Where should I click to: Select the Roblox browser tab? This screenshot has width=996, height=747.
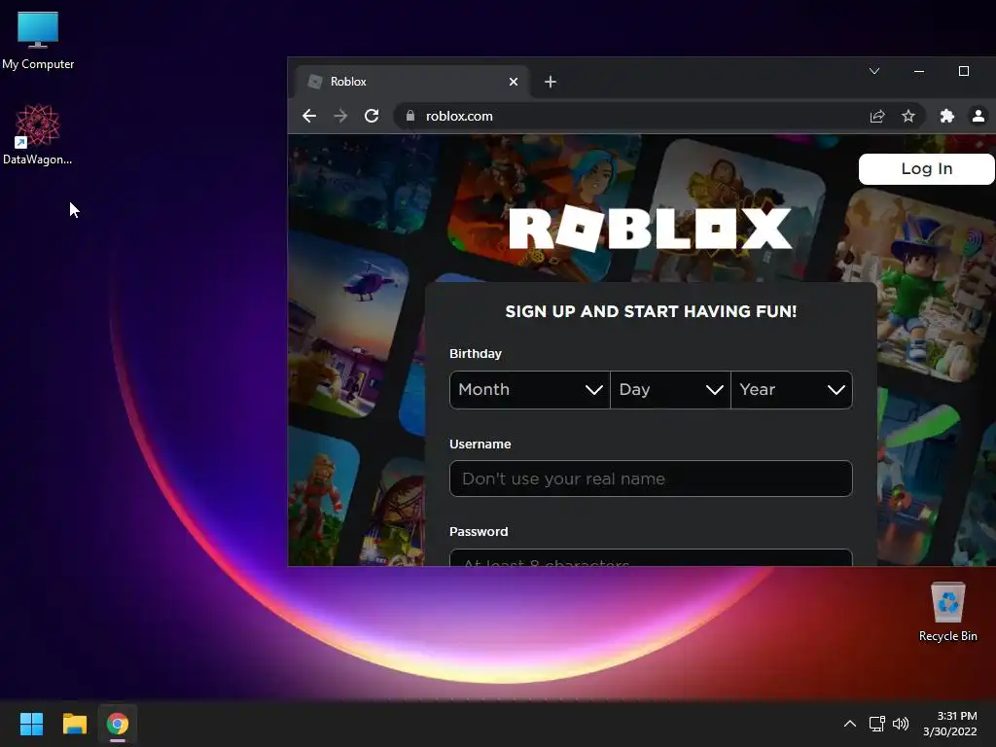tap(411, 82)
